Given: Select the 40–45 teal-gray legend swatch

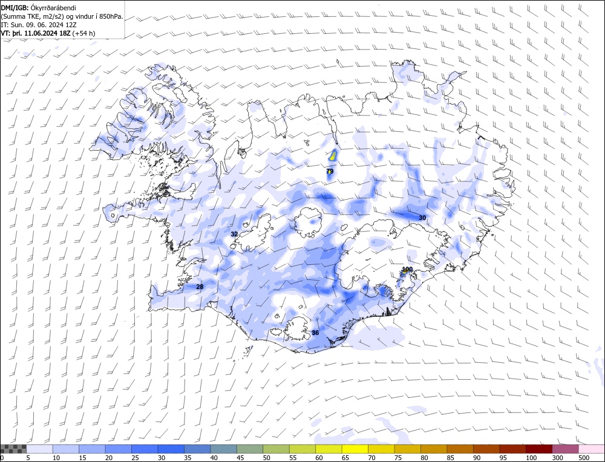Looking at the screenshot, I should point(223,449).
